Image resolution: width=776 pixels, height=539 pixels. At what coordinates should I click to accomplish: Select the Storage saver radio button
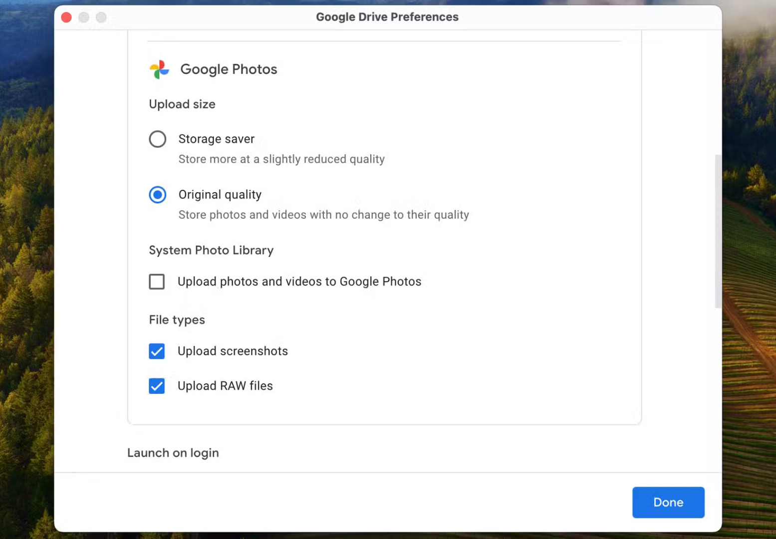(158, 139)
